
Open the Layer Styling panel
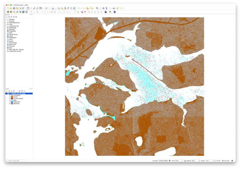[7, 91]
